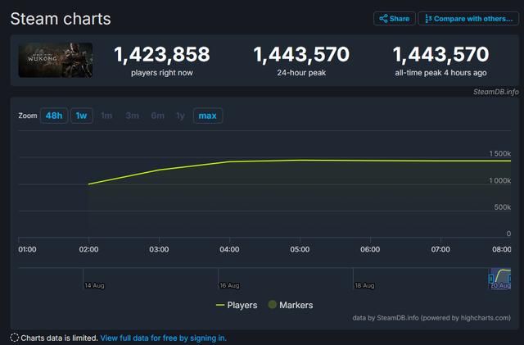
Task: Click the 02:00 x-axis label
Action: tap(89, 249)
